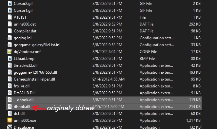This screenshot has height=129, width=217.
Task: Select the file named unins000.dat
Action: click(x=25, y=24)
